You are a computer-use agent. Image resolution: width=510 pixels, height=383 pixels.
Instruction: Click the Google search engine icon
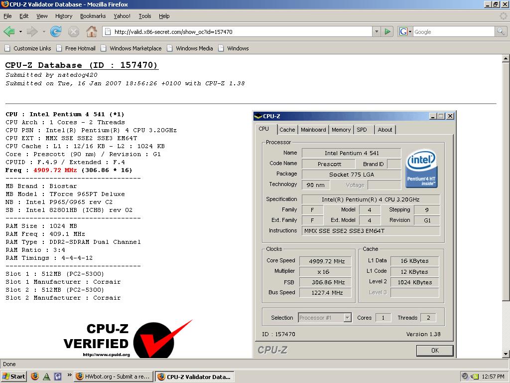pos(403,31)
